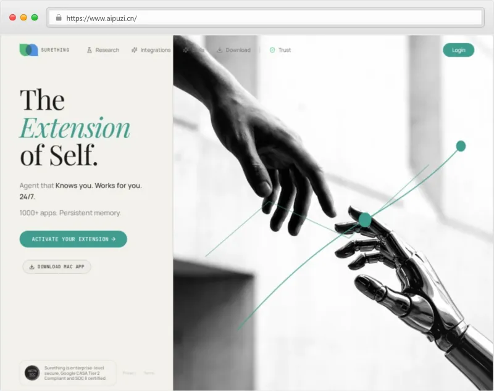The image size is (494, 391).
Task: Click the Surething overlapping-shapes logo
Action: (x=28, y=50)
